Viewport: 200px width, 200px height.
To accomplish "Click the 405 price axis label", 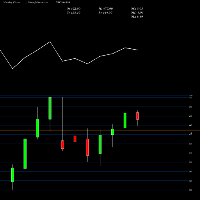I will (190, 144).
